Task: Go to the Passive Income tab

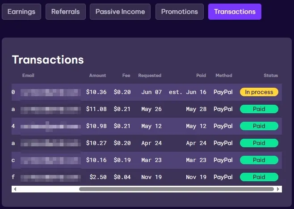Action: (120, 12)
